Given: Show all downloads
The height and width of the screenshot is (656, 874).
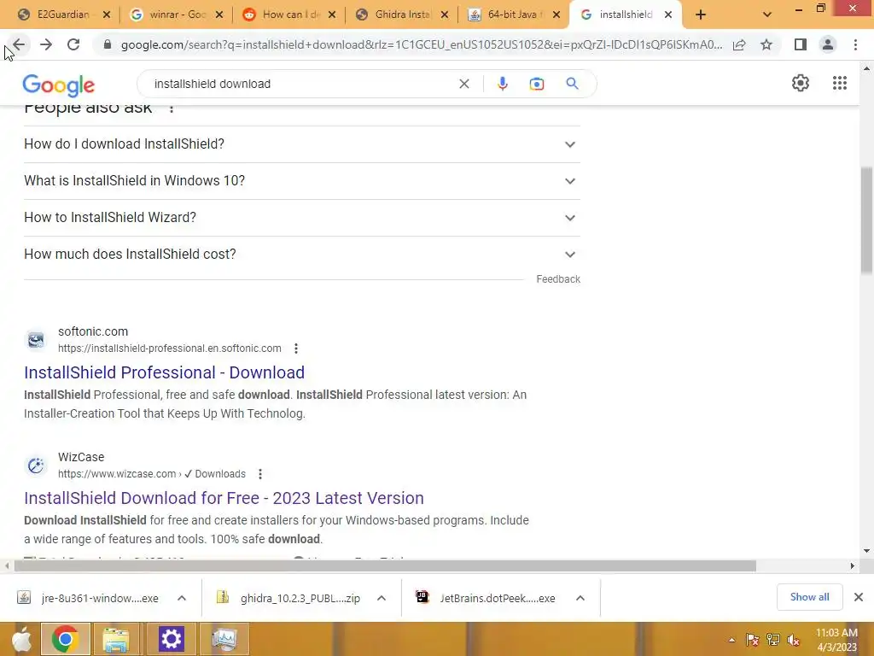Looking at the screenshot, I should [809, 597].
